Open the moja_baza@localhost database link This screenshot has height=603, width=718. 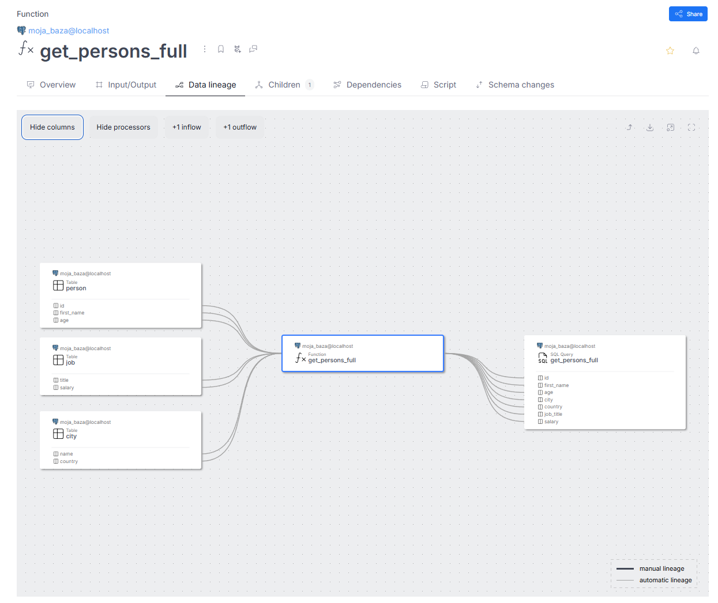point(69,31)
